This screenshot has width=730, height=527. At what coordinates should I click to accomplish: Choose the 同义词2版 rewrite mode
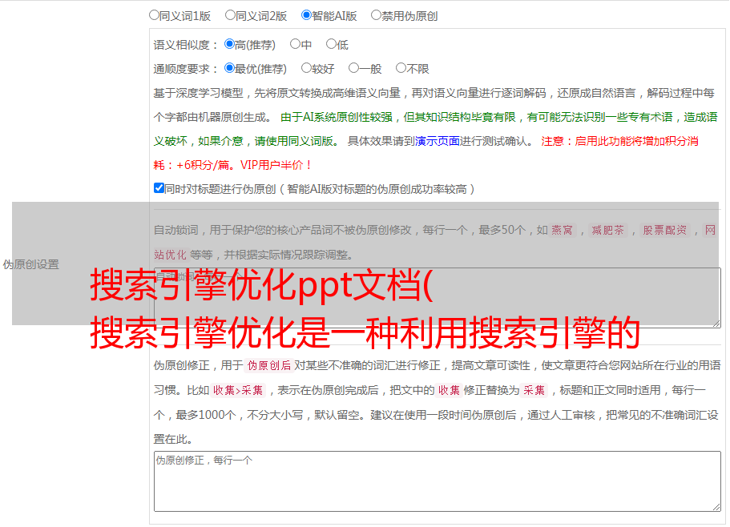coord(231,14)
